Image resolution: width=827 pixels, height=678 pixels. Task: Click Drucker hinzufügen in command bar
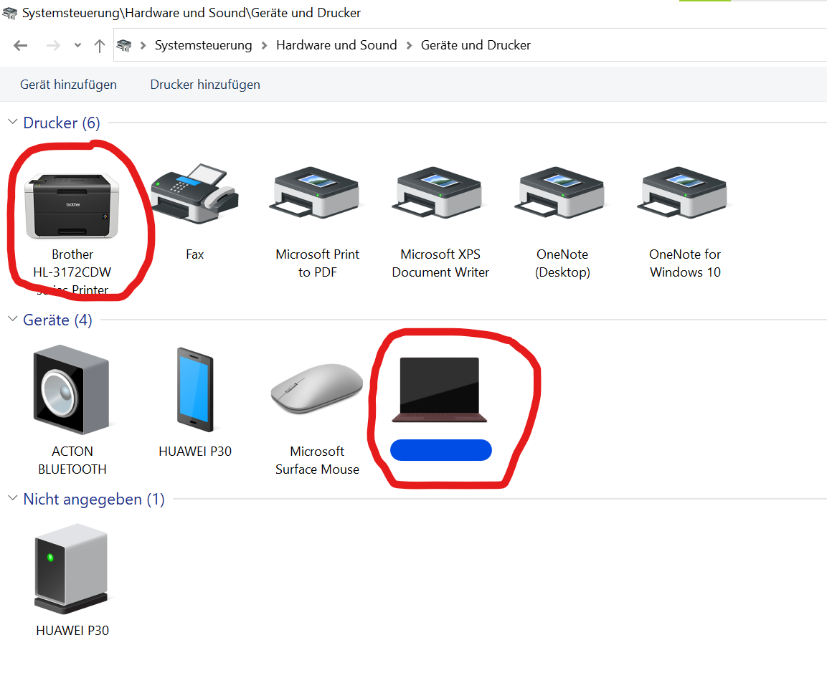click(x=205, y=85)
